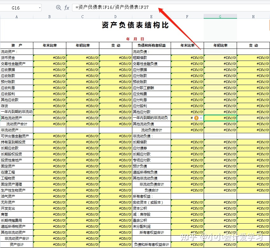The image size is (270, 248).
Task: Select the 应收股利 cell
Action: (x=16, y=94)
